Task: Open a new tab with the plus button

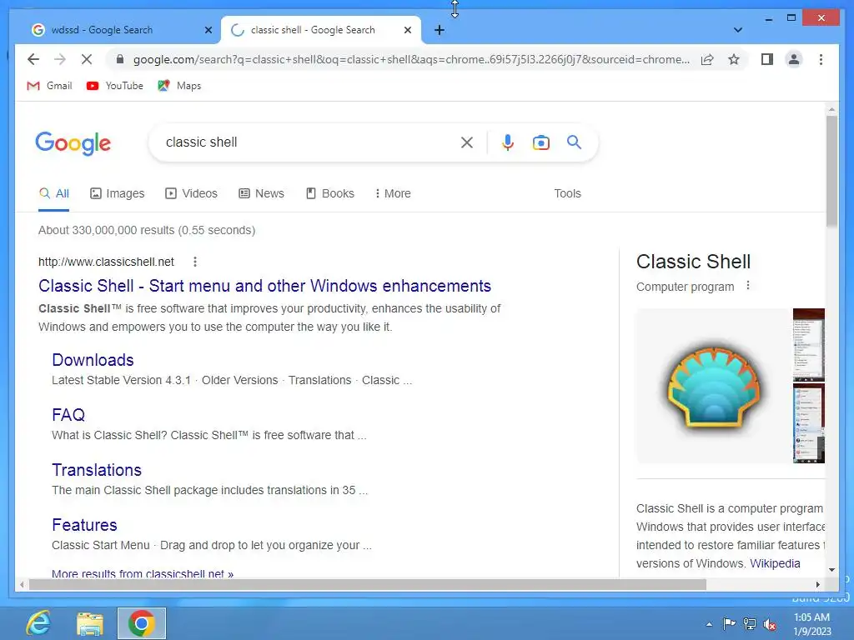Action: 440,30
